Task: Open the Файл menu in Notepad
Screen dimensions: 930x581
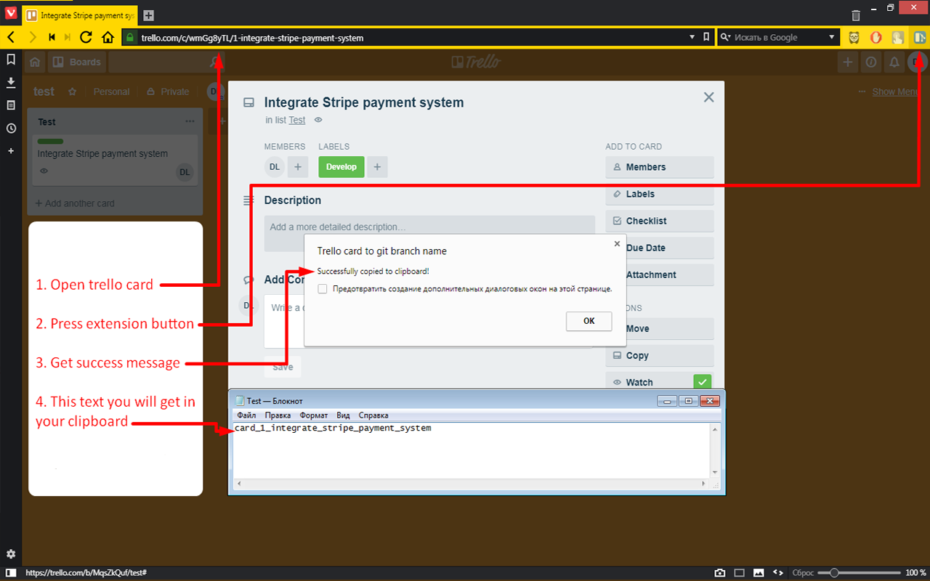Action: [246, 415]
